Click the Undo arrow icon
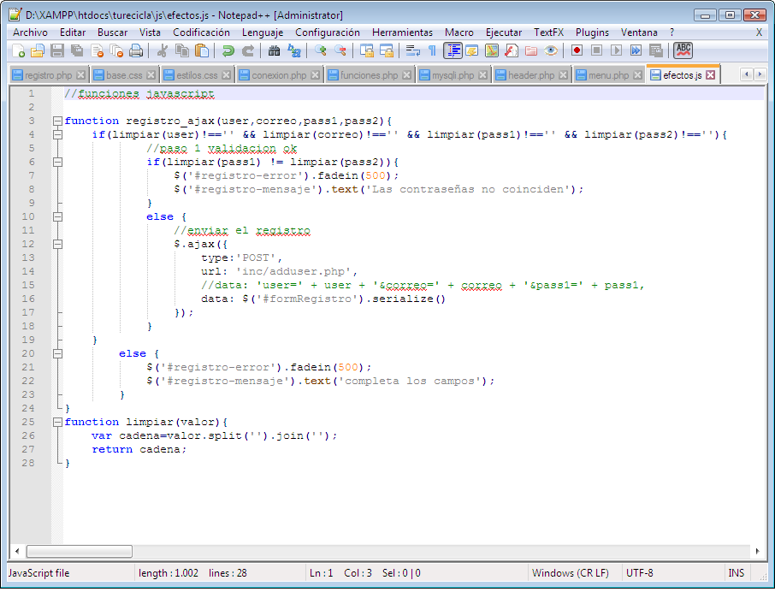The width and height of the screenshot is (775, 592). [x=228, y=50]
